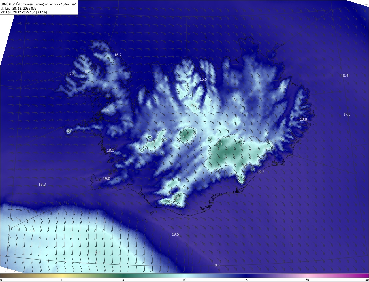Click the 10.6 value on the map
The height and width of the screenshot is (282, 369).
click(69, 131)
